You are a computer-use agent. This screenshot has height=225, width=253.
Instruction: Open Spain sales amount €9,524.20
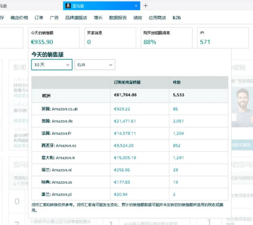[x=124, y=146]
